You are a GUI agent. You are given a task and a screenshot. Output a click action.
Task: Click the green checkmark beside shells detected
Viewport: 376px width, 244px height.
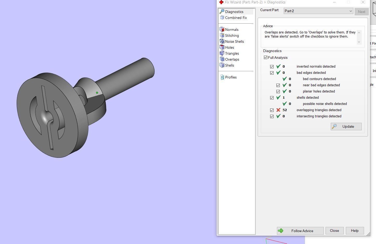point(278,97)
